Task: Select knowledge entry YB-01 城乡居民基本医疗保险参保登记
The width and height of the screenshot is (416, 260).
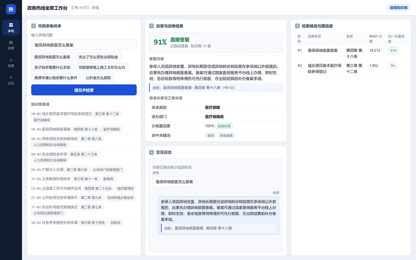Action: 84,117
